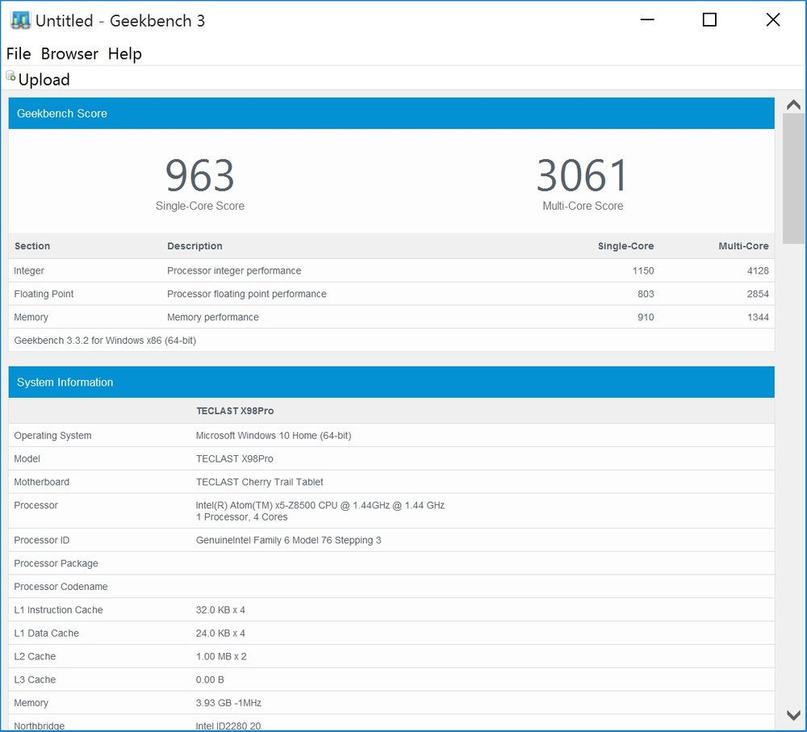
Task: Select Floating Point single-core value 803
Action: click(646, 294)
